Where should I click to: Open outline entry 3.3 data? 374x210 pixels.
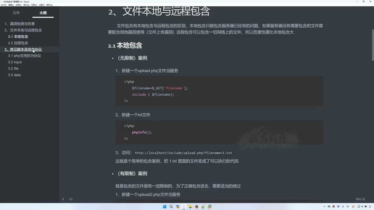(14, 75)
